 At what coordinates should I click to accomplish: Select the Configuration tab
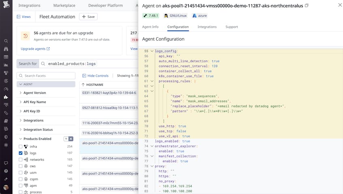pyautogui.click(x=178, y=27)
